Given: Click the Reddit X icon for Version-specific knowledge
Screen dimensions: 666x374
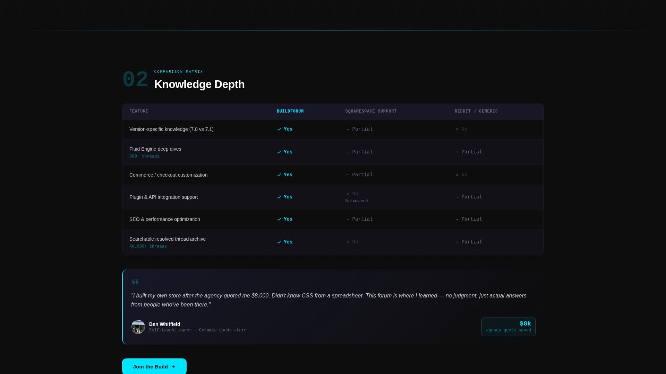Looking at the screenshot, I should pos(457,129).
